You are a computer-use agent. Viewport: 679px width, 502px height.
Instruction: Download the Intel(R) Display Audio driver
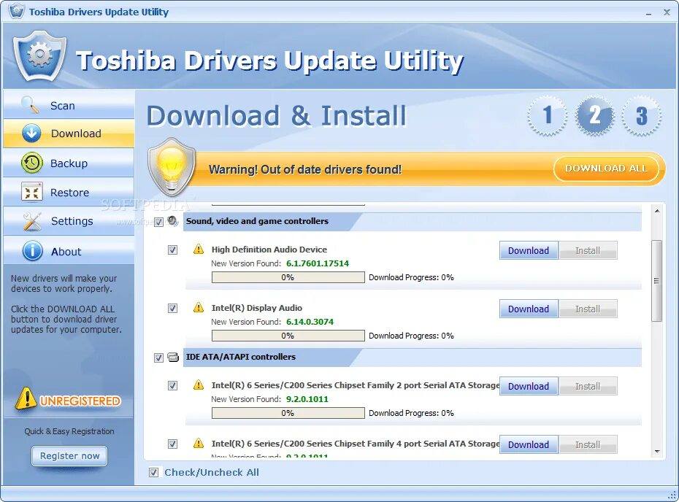[x=529, y=309]
